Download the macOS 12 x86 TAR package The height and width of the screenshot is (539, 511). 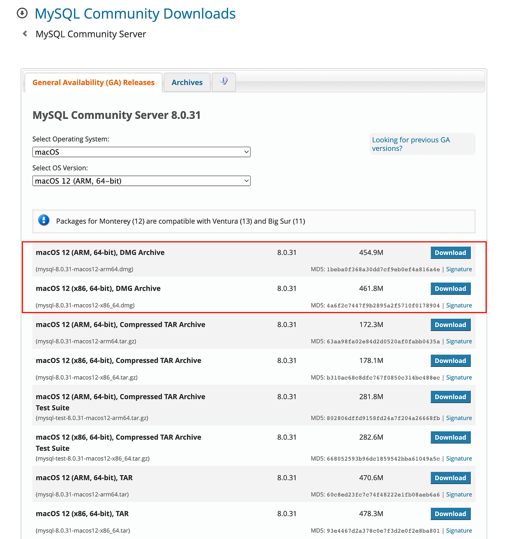[x=450, y=513]
